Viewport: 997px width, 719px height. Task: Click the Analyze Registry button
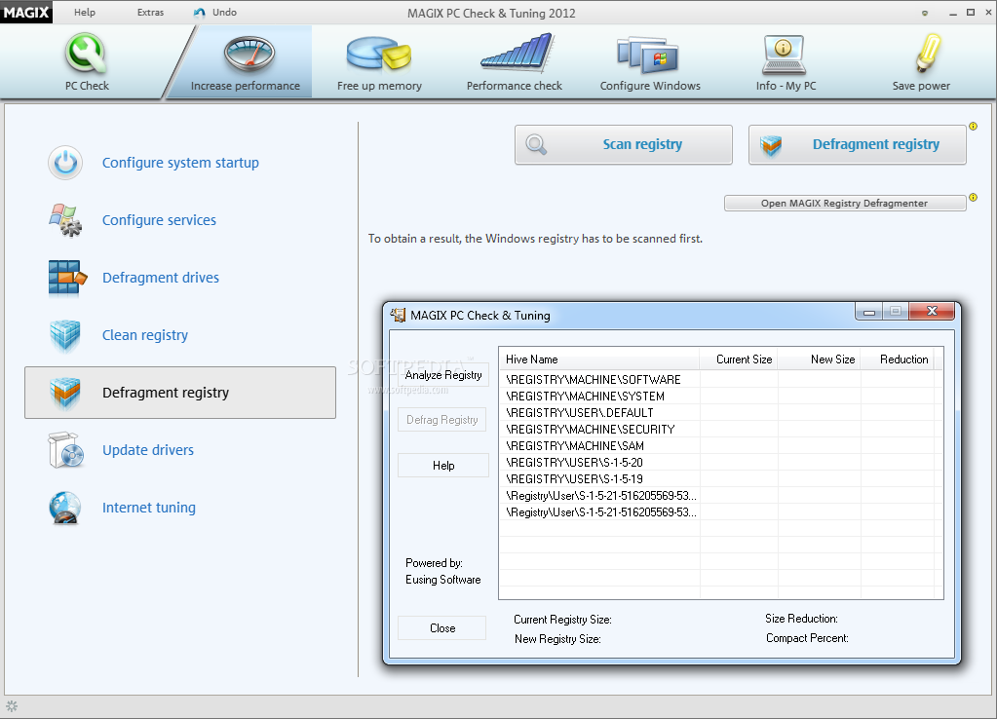(443, 375)
